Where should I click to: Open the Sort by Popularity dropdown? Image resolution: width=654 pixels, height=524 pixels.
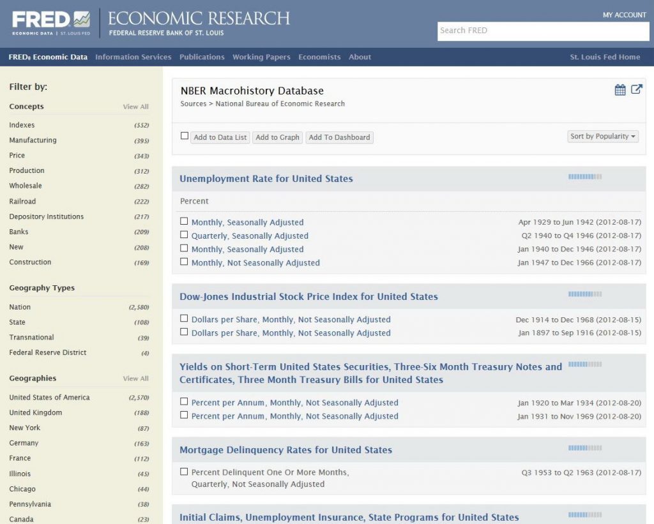point(603,137)
